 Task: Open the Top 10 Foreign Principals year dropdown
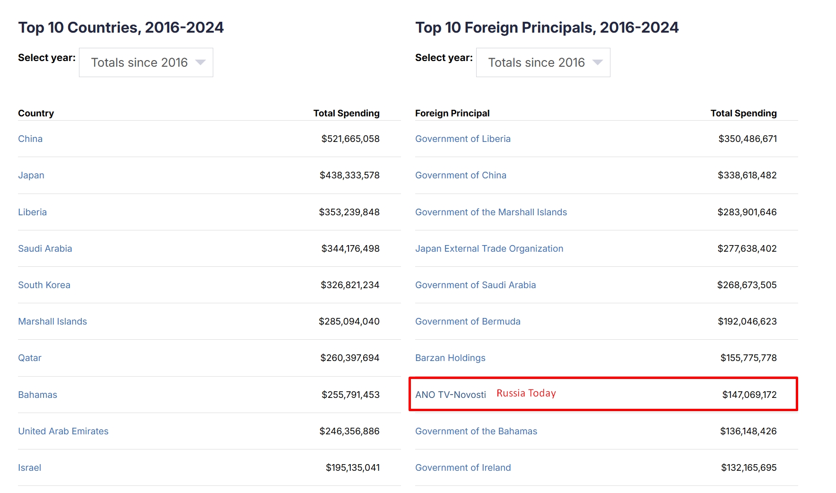point(543,62)
